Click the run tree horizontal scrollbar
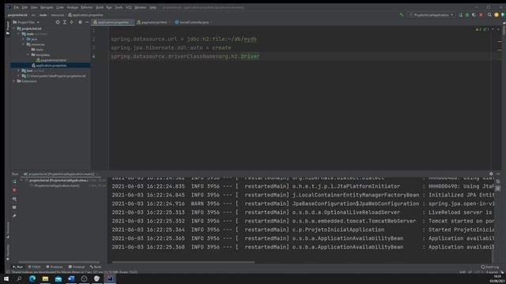Screen dimensions: 506x284 [59, 262]
